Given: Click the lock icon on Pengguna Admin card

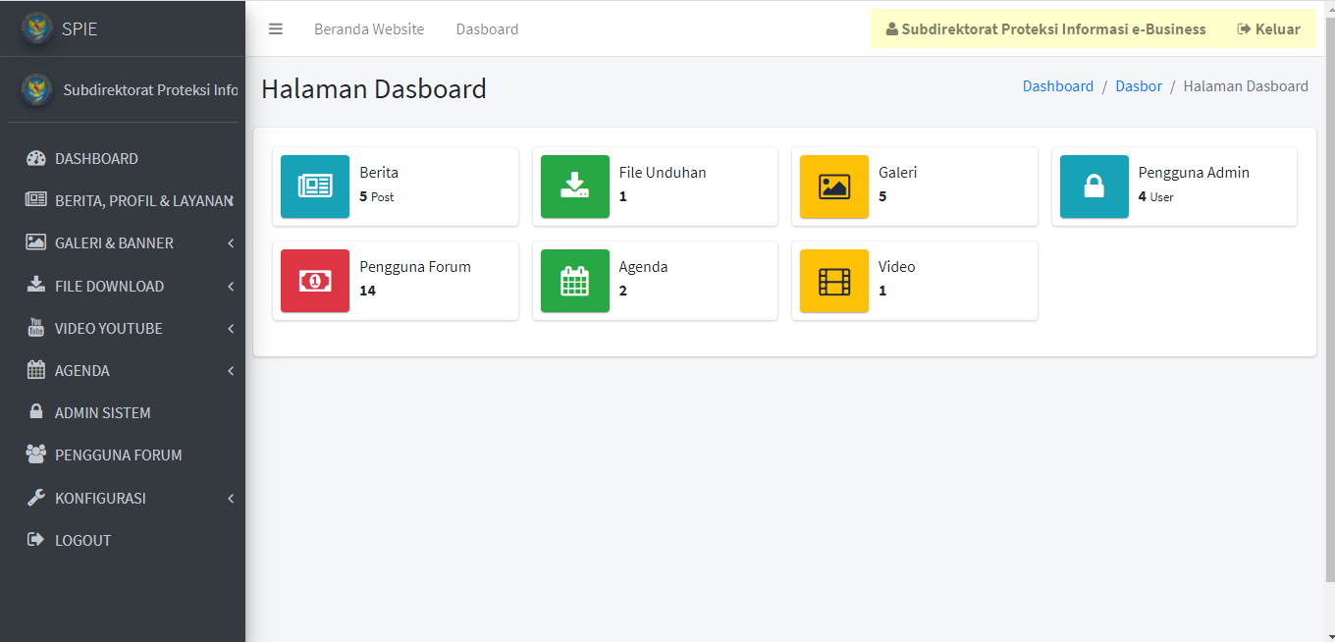Looking at the screenshot, I should [x=1094, y=187].
